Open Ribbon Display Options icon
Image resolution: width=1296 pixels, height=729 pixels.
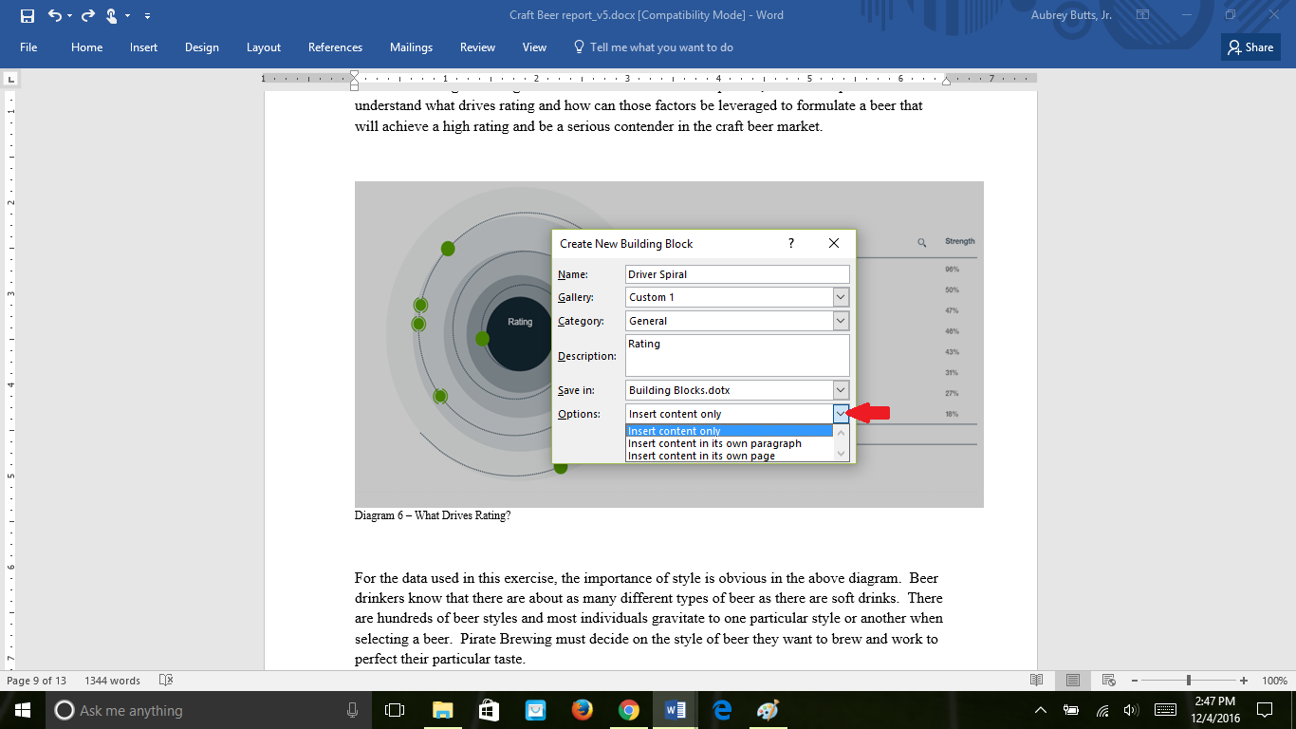1143,15
